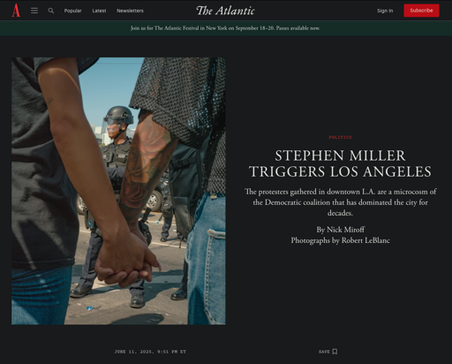Click the June 11, 2025 timestamp
The height and width of the screenshot is (364, 452).
(x=150, y=352)
